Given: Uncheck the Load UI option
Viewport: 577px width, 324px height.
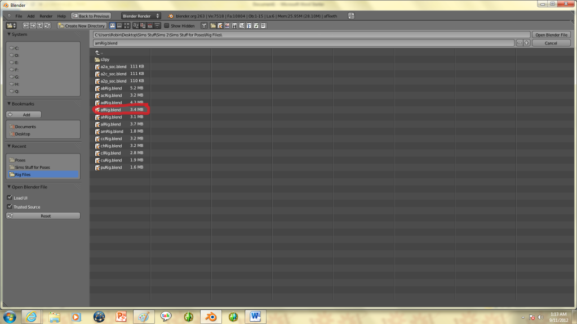Looking at the screenshot, I should tap(10, 197).
